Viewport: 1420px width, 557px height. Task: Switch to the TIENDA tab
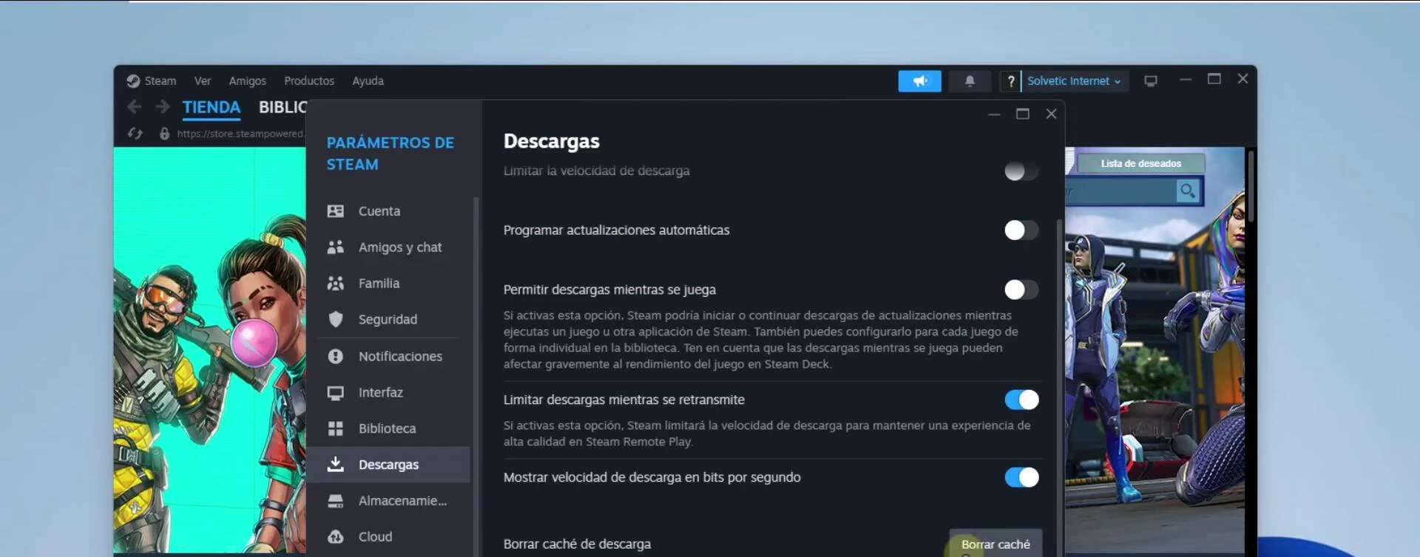click(x=212, y=107)
